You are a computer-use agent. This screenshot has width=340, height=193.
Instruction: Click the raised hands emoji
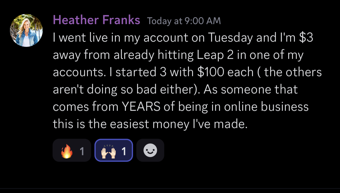[x=108, y=151]
